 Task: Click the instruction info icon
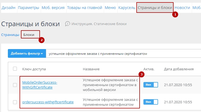(68, 24)
